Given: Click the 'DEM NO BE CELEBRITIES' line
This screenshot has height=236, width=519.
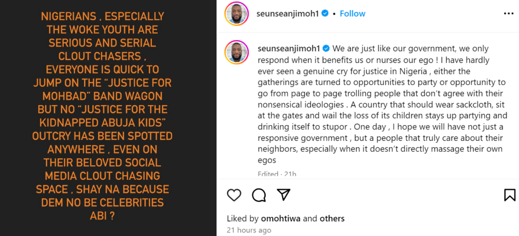Looking at the screenshot, I should pos(107,203).
